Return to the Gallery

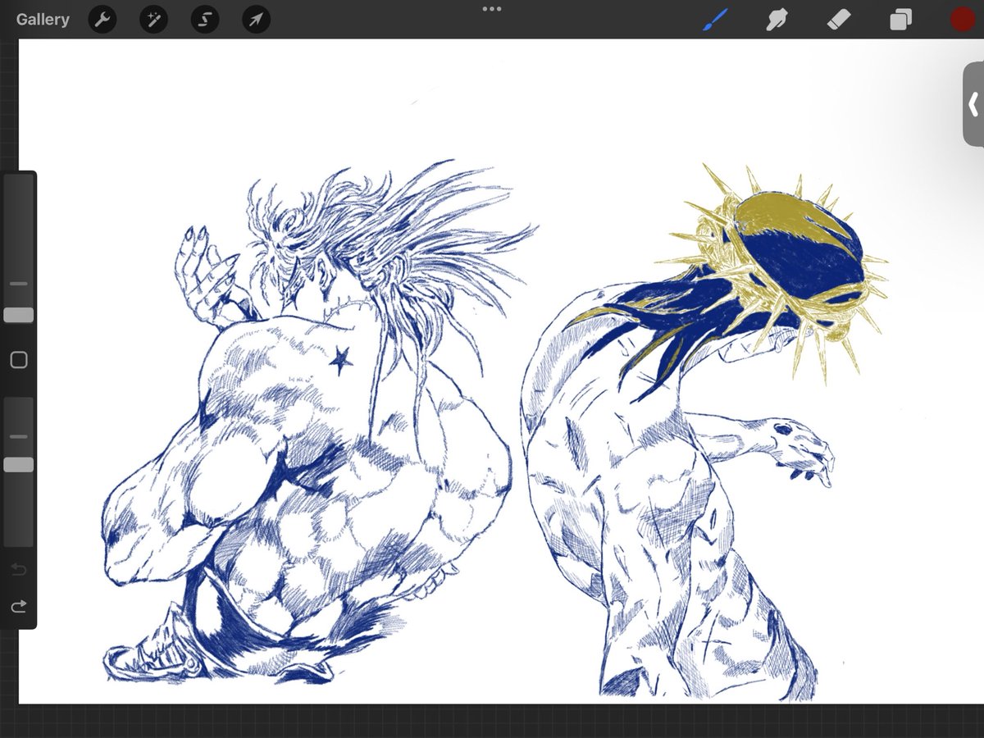pyautogui.click(x=43, y=19)
